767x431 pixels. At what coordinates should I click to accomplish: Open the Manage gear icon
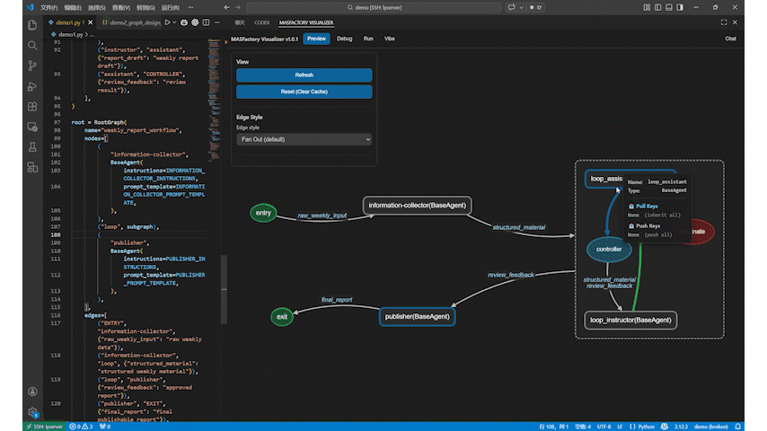33,412
